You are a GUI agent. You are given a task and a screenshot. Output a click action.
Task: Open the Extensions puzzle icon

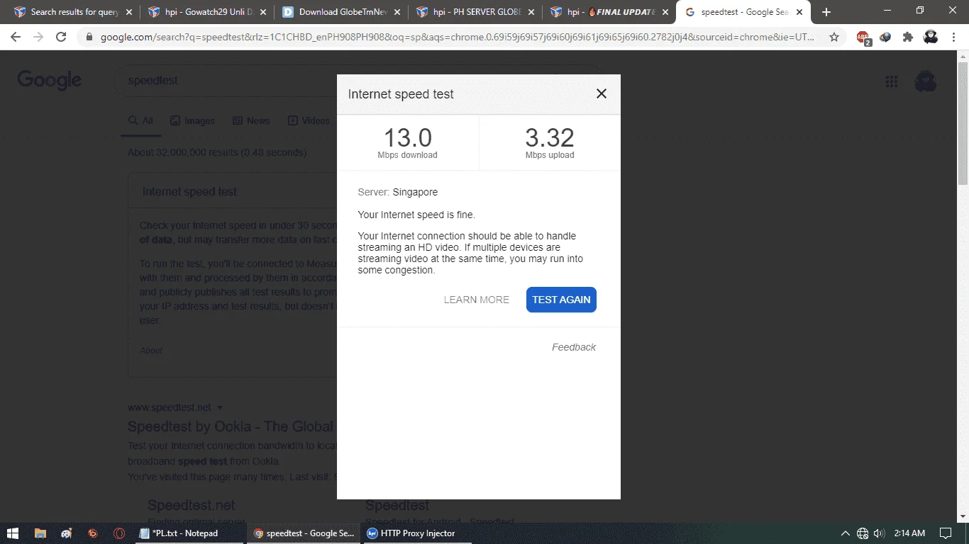(x=908, y=37)
